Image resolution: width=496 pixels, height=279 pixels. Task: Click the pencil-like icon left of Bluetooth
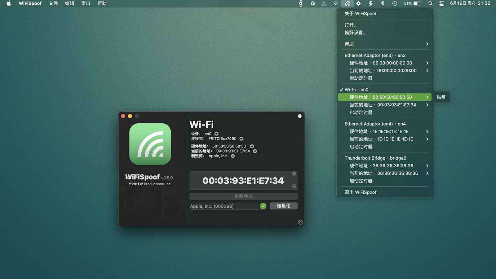pos(370,3)
